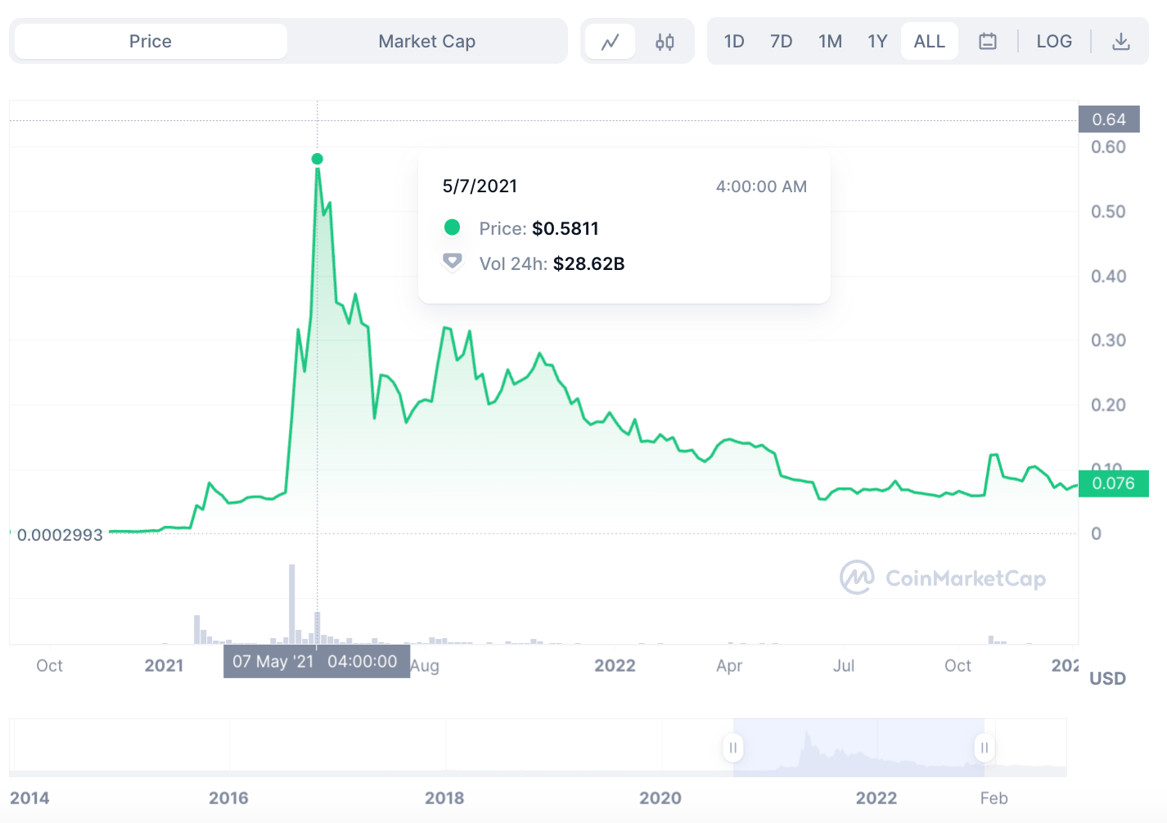Viewport: 1167px width, 823px height.
Task: Click the 0.30 y-axis price label
Action: pyautogui.click(x=1108, y=340)
